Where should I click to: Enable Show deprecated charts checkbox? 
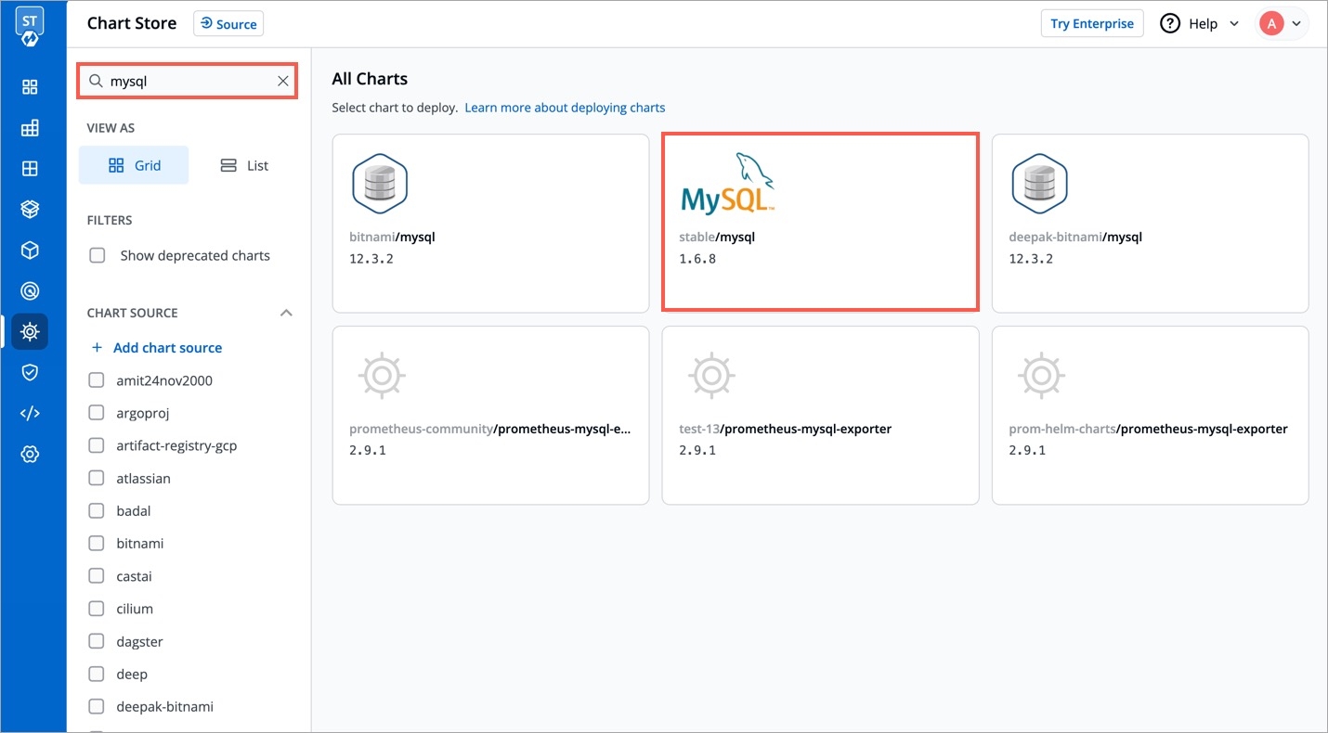point(97,255)
